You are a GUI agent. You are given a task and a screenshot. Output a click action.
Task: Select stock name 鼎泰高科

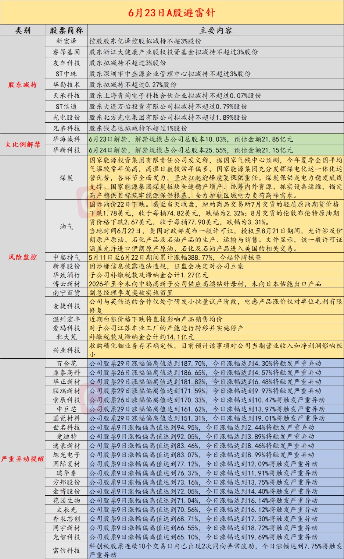pos(67,373)
